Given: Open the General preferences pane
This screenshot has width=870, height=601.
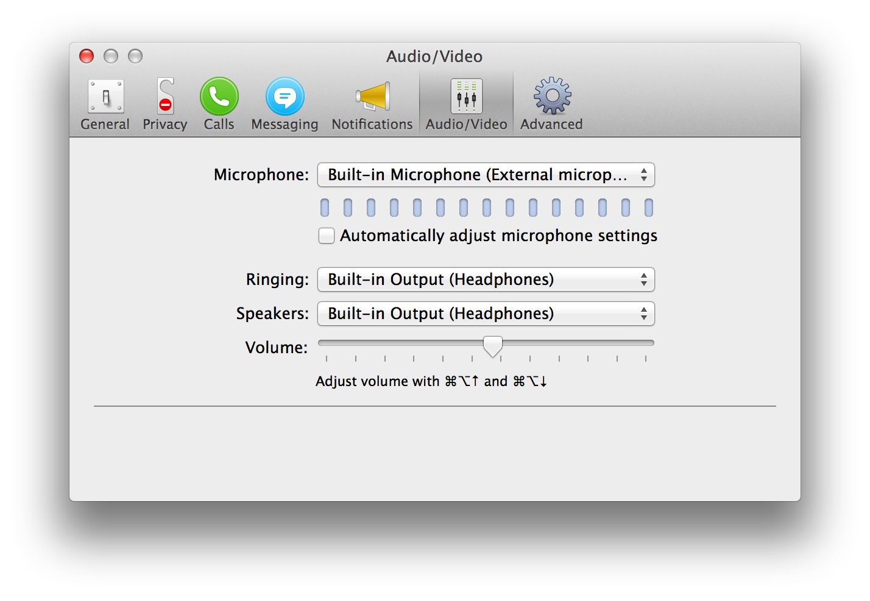Looking at the screenshot, I should [105, 104].
